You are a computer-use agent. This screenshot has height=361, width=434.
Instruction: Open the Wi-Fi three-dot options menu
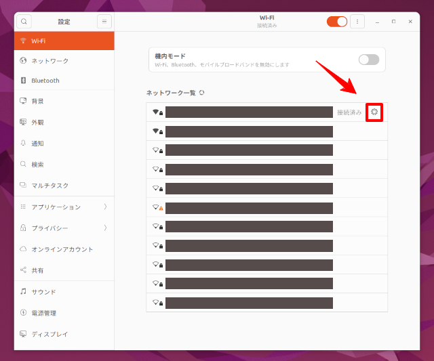click(357, 22)
